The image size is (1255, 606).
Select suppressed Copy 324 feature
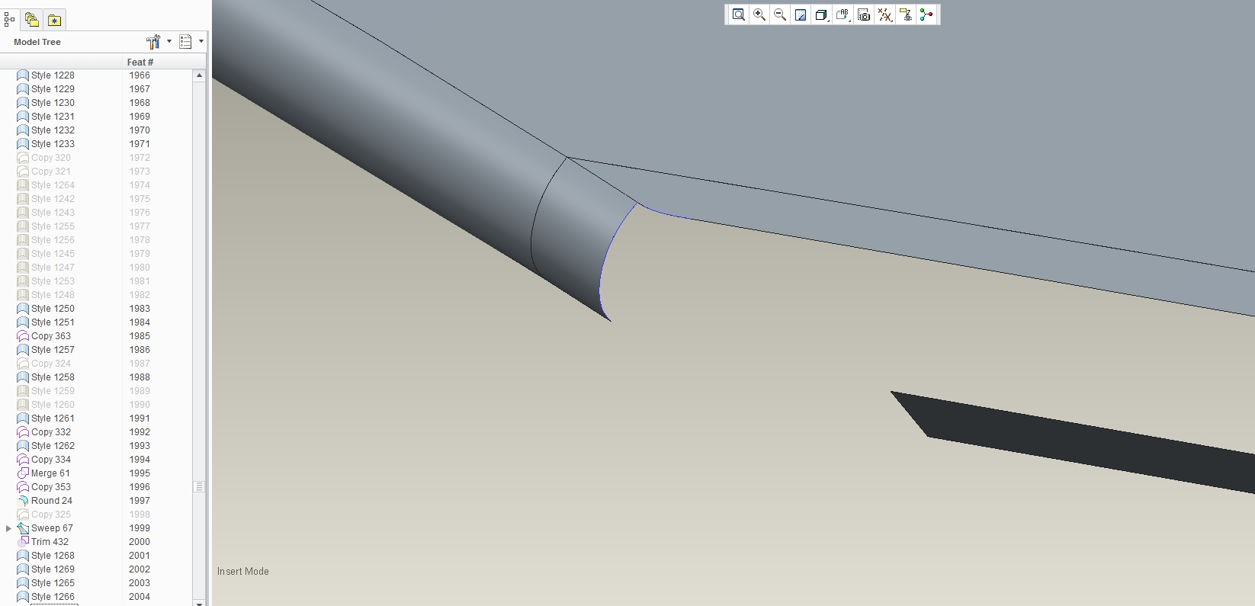click(50, 364)
